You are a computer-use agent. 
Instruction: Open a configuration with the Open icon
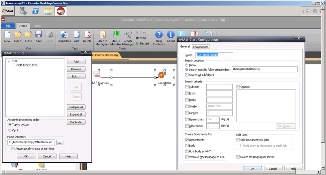18,35
